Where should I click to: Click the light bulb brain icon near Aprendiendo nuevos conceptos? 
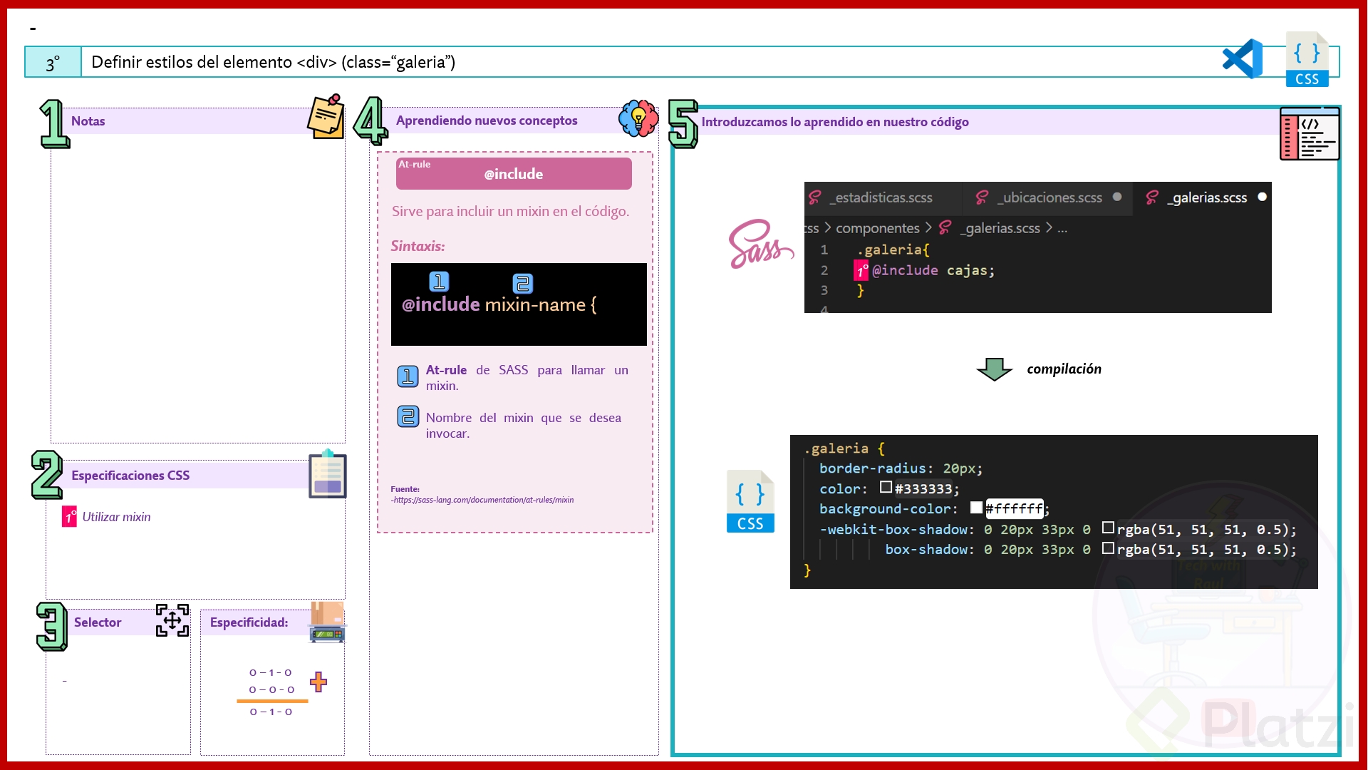pyautogui.click(x=638, y=119)
